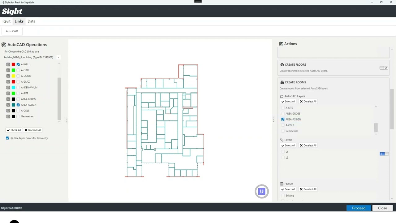Check the Existing phase checkbox
The height and width of the screenshot is (223, 396).
pyautogui.click(x=283, y=196)
